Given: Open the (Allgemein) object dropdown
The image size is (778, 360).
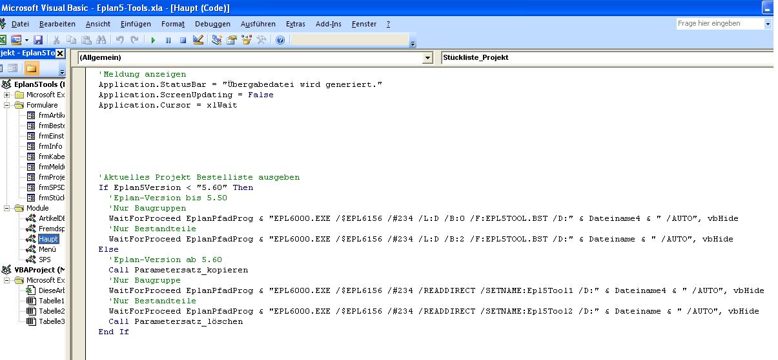Looking at the screenshot, I should click(427, 57).
